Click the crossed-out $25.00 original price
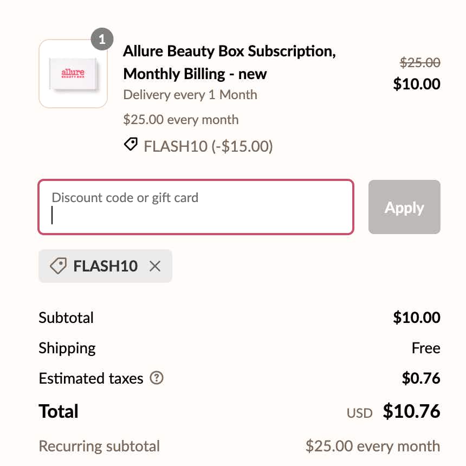Viewport: 466px width, 466px height. click(x=420, y=63)
